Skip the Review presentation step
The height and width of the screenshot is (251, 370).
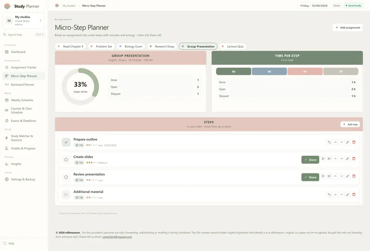point(329,176)
